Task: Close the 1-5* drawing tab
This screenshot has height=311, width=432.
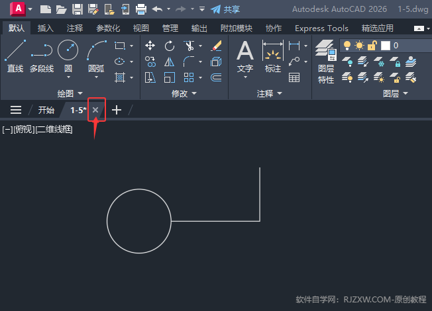Action: click(95, 110)
